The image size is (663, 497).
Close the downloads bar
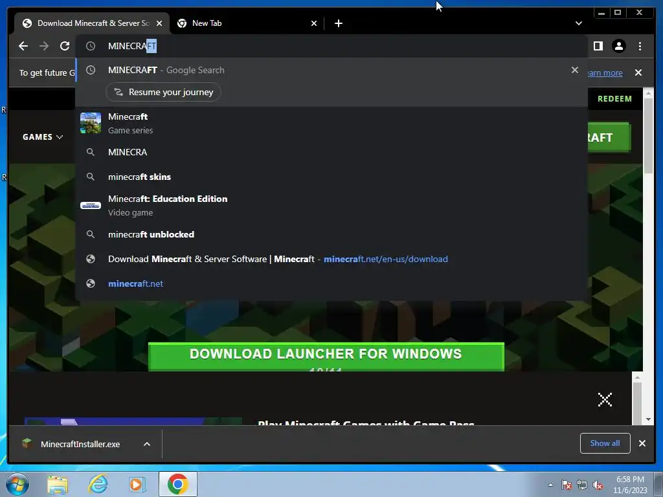[x=642, y=443]
